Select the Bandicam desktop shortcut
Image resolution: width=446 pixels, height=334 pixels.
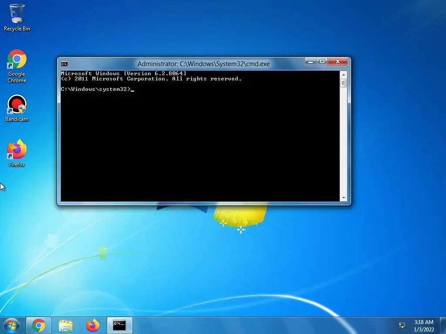click(17, 108)
